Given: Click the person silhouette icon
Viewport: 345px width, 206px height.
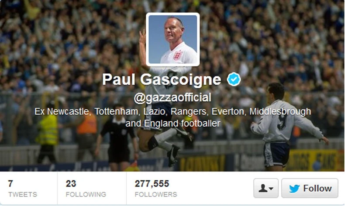Looking at the screenshot, I should coord(263,188).
